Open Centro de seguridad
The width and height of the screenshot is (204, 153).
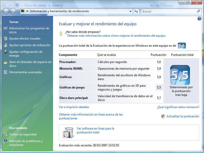coord(23,134)
